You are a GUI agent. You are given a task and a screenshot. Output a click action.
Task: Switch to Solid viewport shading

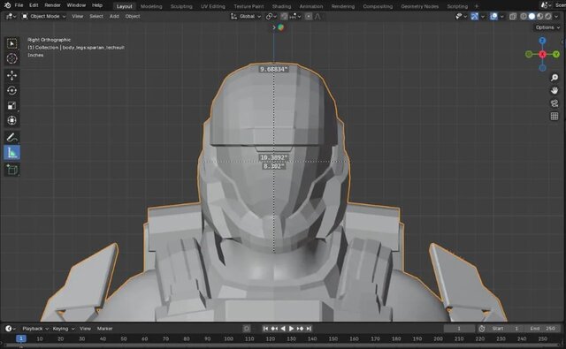(532, 16)
